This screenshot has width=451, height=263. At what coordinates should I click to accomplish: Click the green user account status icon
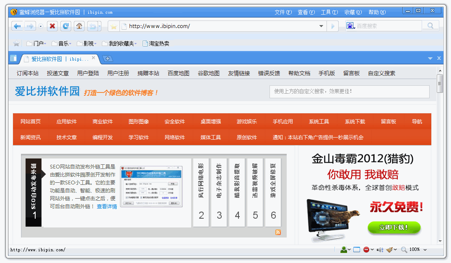[x=343, y=250]
